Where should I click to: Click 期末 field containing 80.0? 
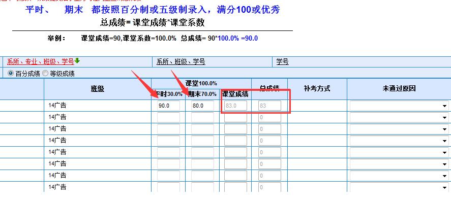(x=202, y=106)
